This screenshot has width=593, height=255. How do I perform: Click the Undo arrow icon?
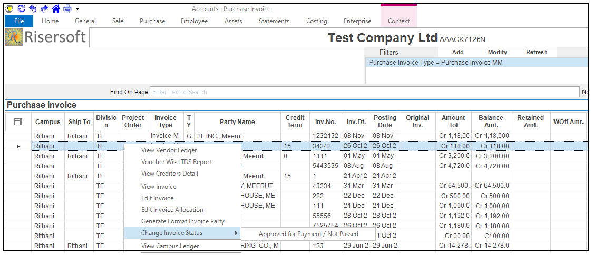(33, 8)
